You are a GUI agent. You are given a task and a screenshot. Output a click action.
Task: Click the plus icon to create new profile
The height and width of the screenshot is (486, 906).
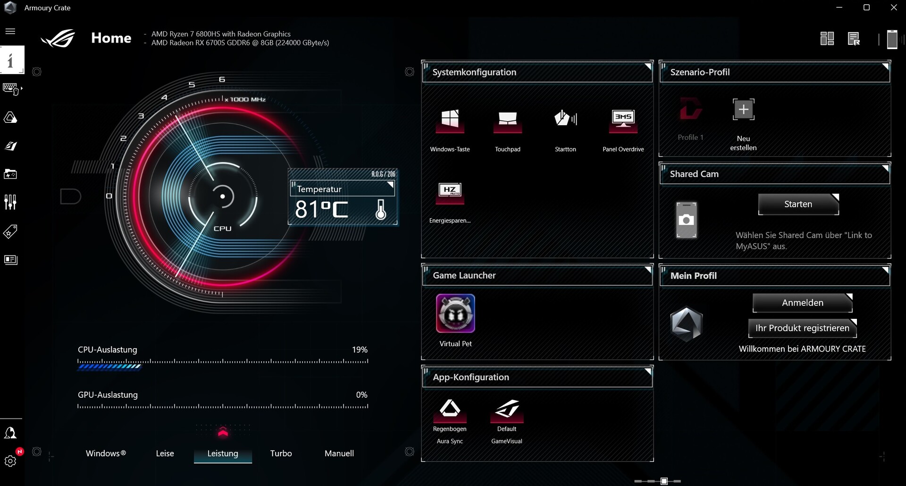point(743,110)
